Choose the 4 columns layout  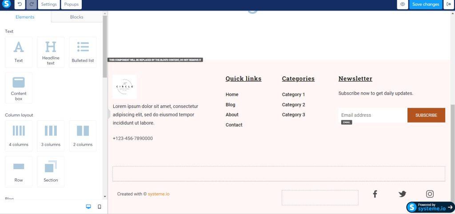click(19, 136)
